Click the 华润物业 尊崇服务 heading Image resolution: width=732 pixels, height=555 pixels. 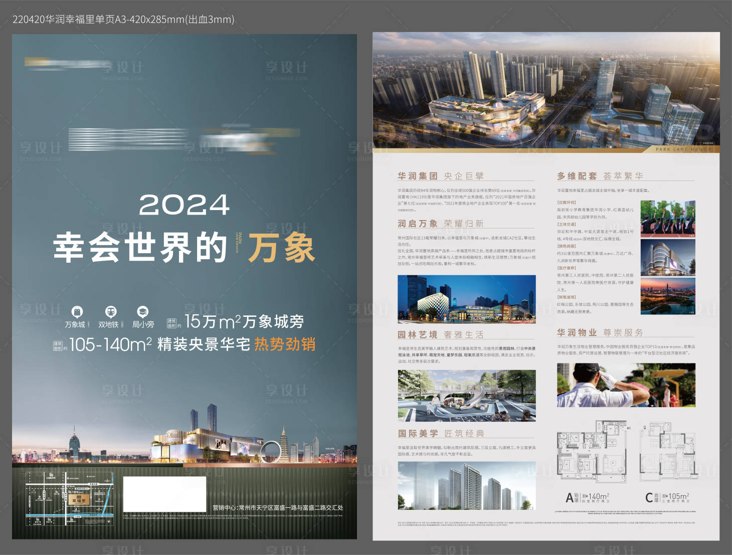600,332
